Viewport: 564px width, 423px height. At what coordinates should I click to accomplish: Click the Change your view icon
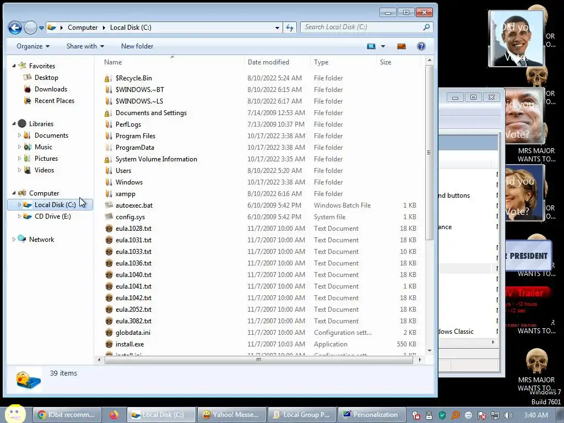pos(371,46)
